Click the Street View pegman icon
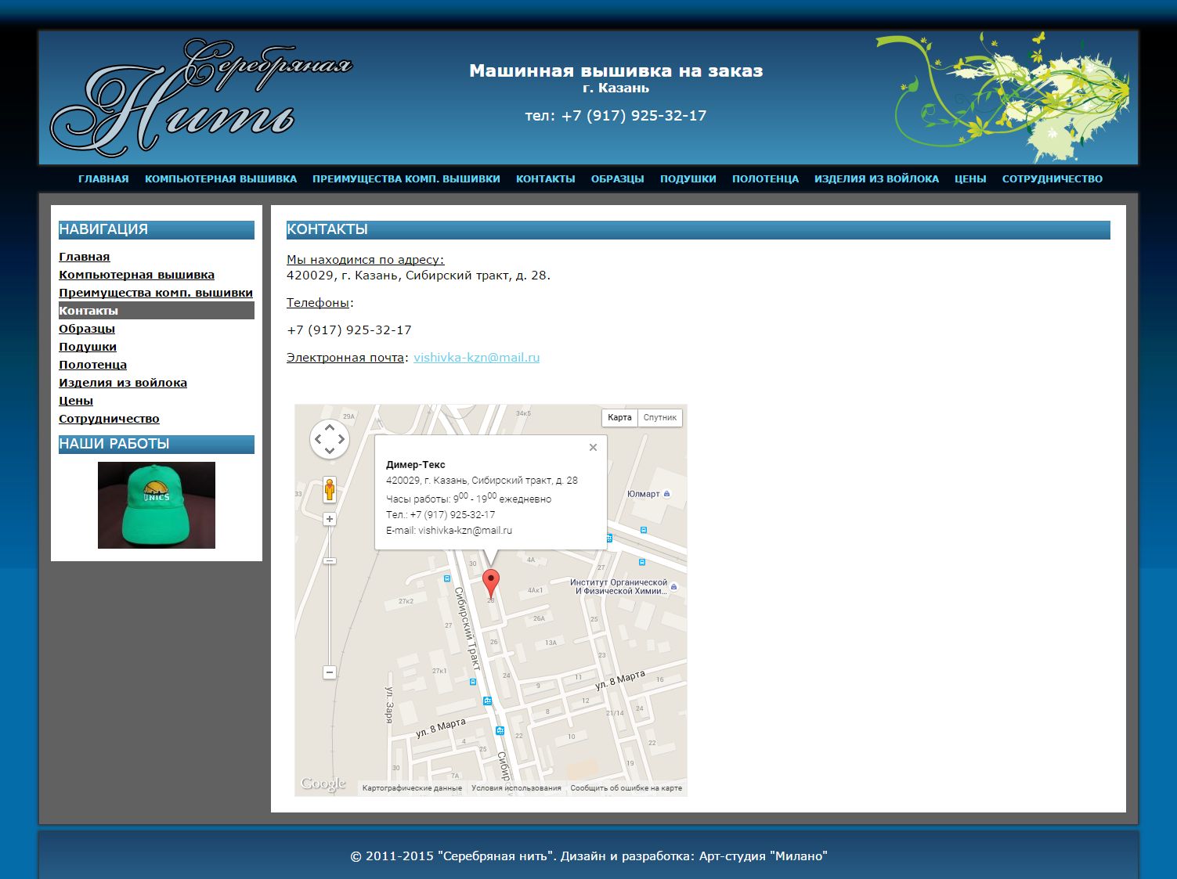The width and height of the screenshot is (1177, 879). 330,490
